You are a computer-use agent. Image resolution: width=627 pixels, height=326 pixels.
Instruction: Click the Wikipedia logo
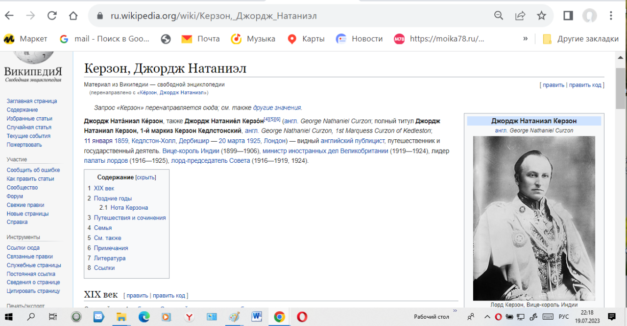(x=33, y=66)
